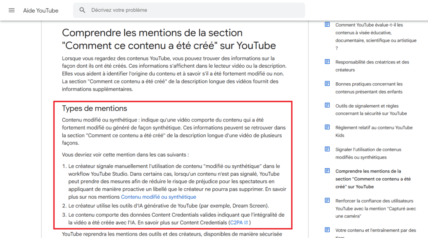Open "Signaler l'utilisation de contenus modifiés" article
The width and height of the screenshot is (428, 238).
368,153
